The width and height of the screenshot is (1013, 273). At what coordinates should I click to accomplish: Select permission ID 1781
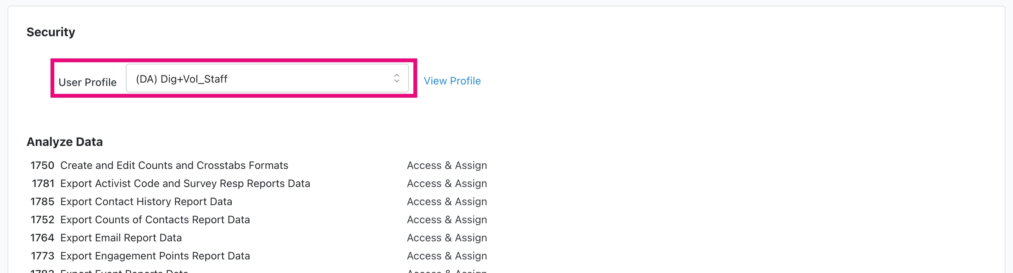tap(43, 183)
